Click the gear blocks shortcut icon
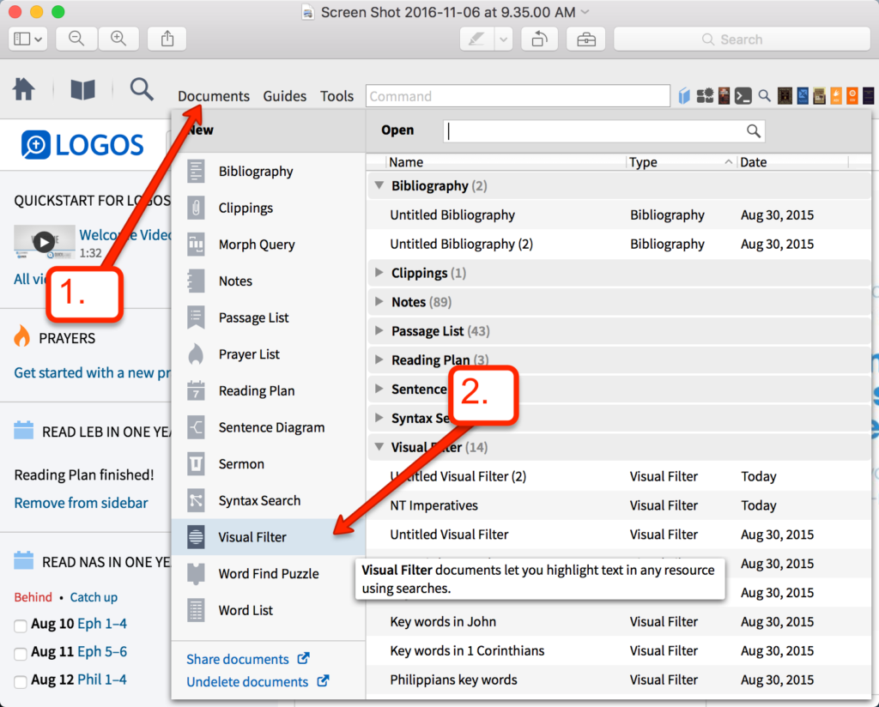 pos(705,96)
